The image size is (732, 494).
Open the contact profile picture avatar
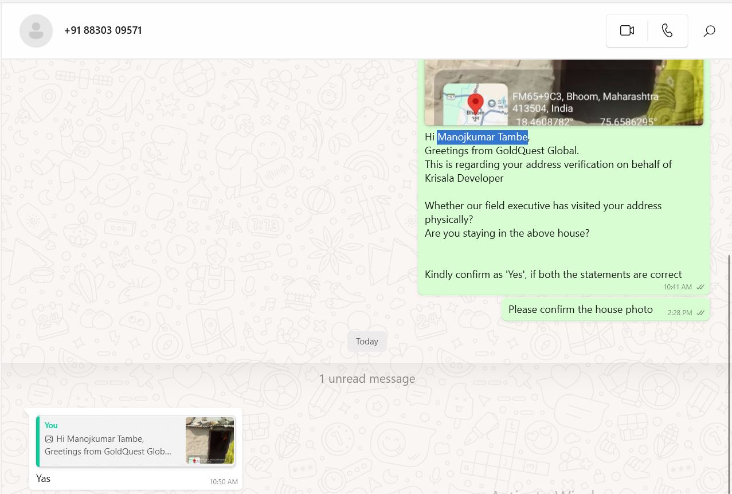(x=36, y=31)
